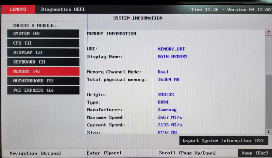Click the Dual channel mode value
Screen dimensions: 272x158
[163, 72]
